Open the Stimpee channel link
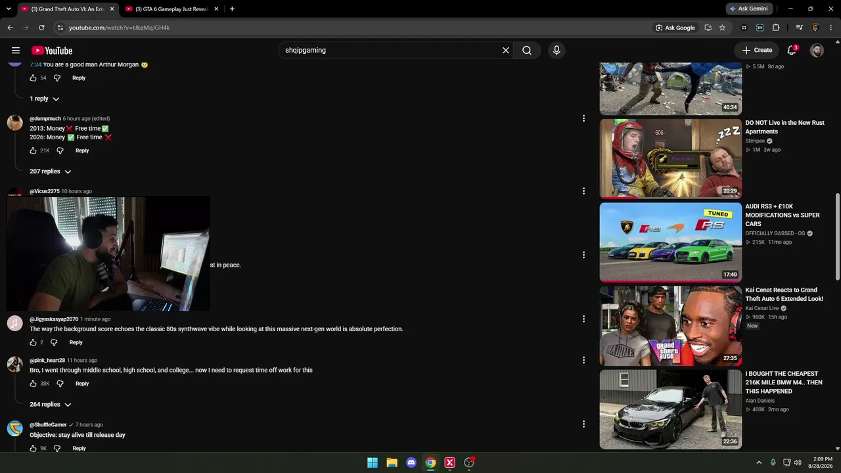Image resolution: width=841 pixels, height=473 pixels. (x=755, y=141)
